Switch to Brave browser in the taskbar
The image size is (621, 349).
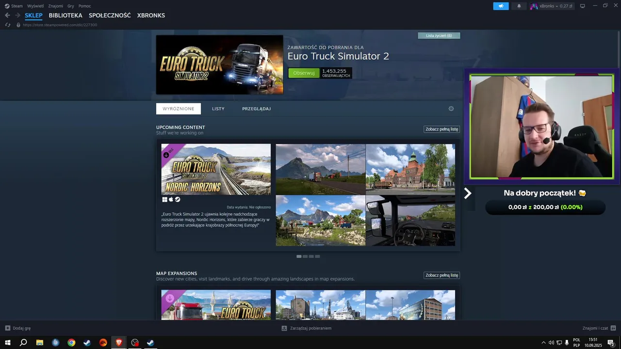click(x=119, y=343)
